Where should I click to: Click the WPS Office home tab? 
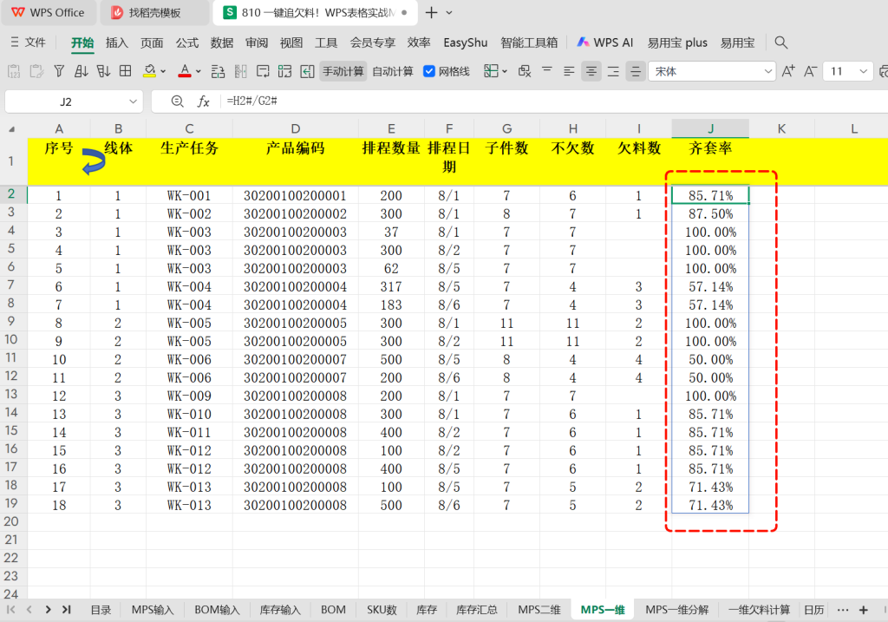click(49, 12)
